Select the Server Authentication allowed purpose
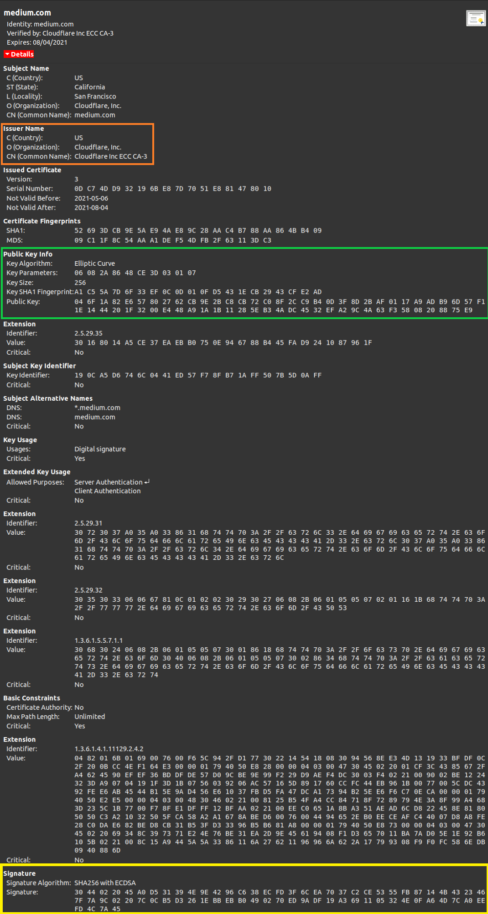This screenshot has width=488, height=914. [109, 482]
